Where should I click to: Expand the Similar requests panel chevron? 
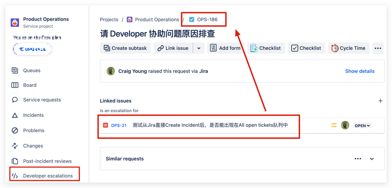tap(372, 159)
